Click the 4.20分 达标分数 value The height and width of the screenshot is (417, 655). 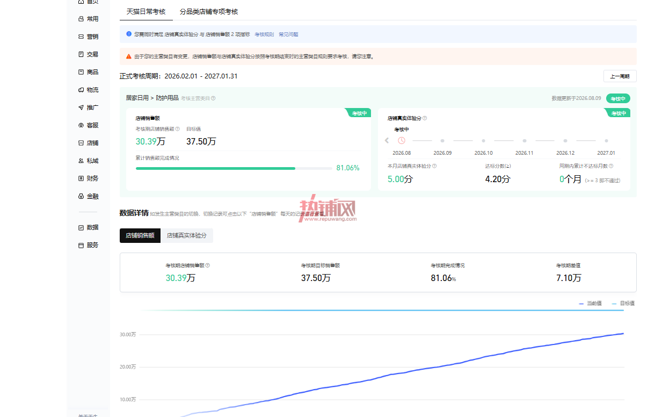(x=498, y=179)
